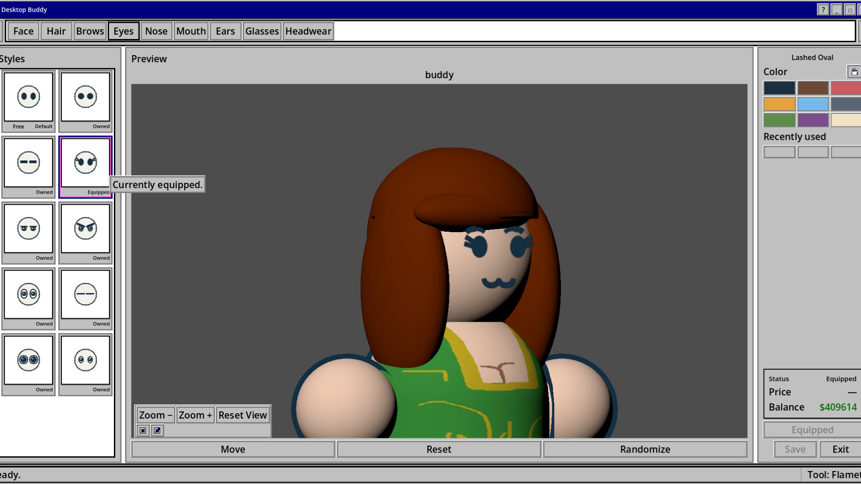The width and height of the screenshot is (861, 484).
Task: Click the balance amount $409614
Action: coord(838,407)
